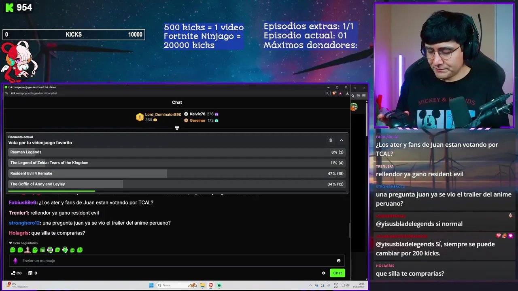Insert the small ninth green emote

click(x=72, y=251)
